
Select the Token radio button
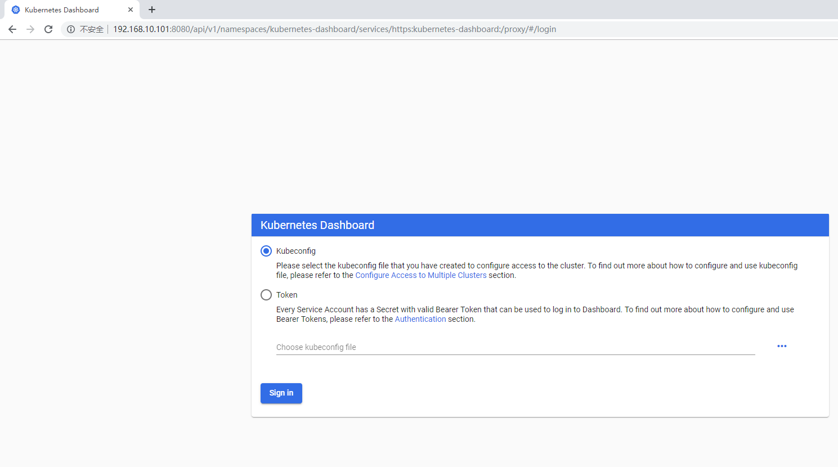pos(266,295)
